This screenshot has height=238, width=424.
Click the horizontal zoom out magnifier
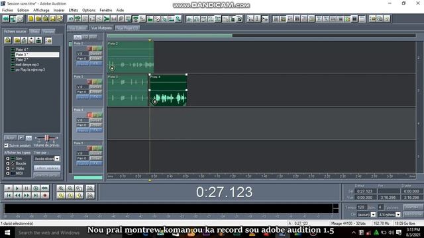click(70, 188)
